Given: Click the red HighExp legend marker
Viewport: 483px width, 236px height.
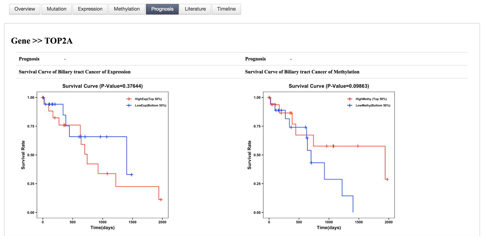Looking at the screenshot, I should point(129,99).
